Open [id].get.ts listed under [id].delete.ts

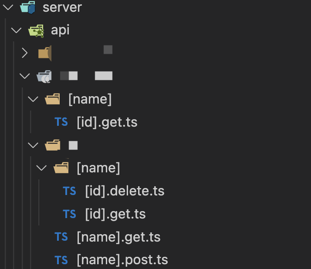(x=115, y=214)
